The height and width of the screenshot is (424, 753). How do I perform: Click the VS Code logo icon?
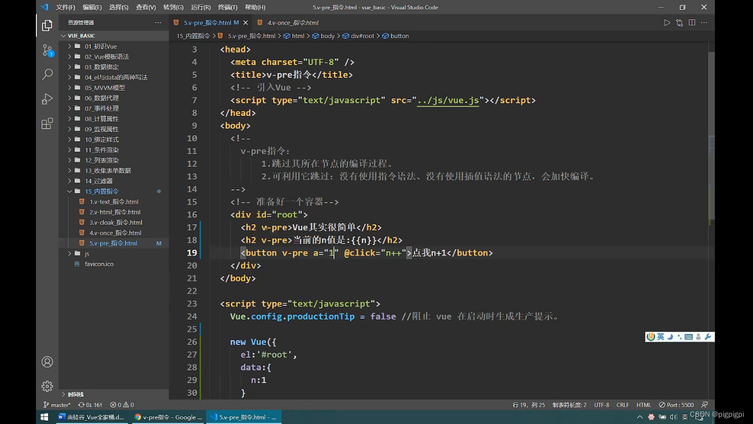tap(45, 7)
